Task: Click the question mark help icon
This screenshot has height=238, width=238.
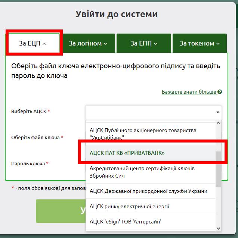Action: pyautogui.click(x=220, y=92)
